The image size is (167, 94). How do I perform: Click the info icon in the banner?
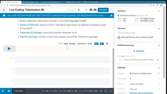[4, 15]
